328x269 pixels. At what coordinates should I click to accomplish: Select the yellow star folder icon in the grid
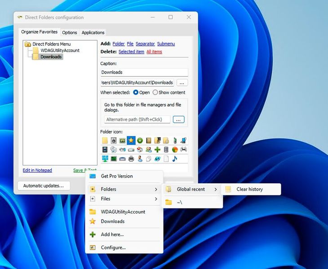[131, 140]
